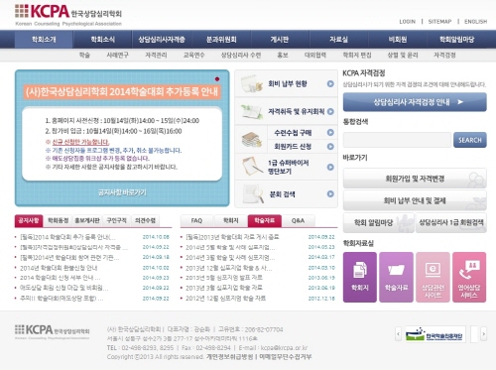Open the 학회소개 main menu
Viewport: 496px width, 370px height.
pos(44,40)
